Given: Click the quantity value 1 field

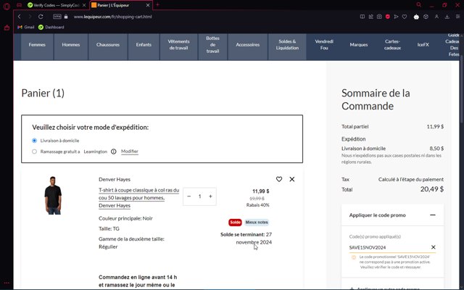Looking at the screenshot, I should click(x=200, y=196).
